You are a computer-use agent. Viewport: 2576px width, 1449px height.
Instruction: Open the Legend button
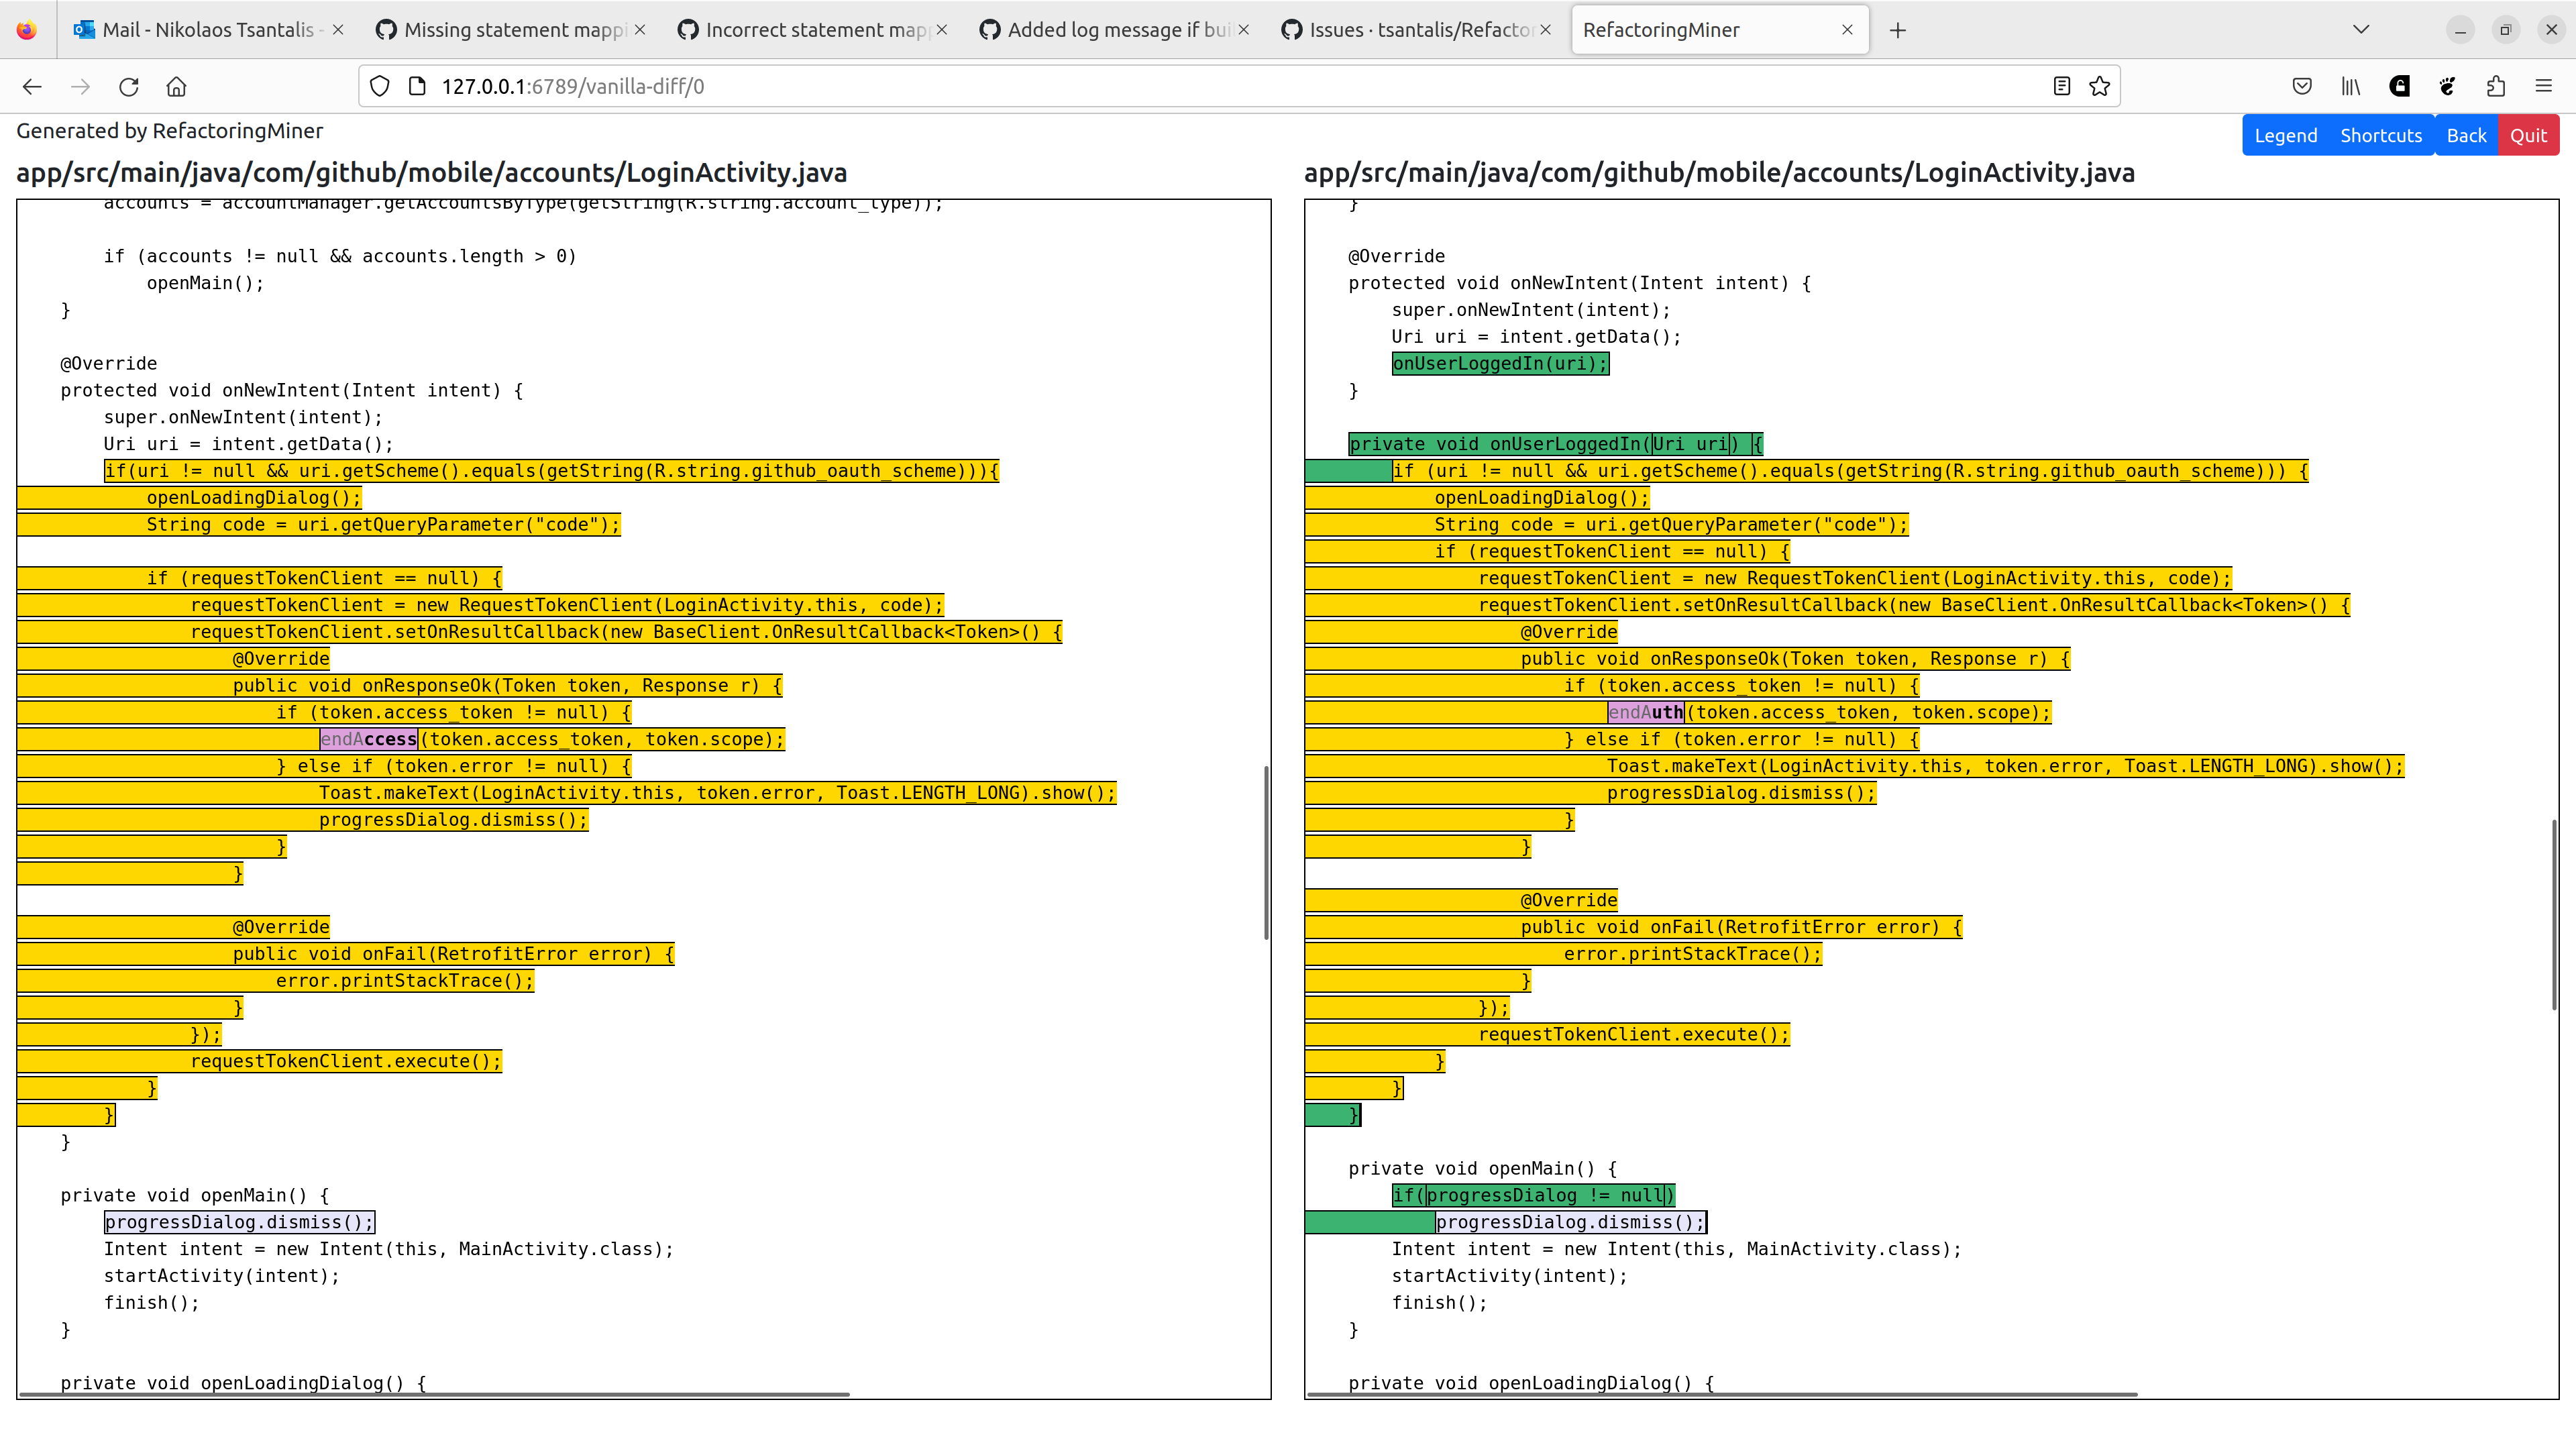click(2285, 136)
